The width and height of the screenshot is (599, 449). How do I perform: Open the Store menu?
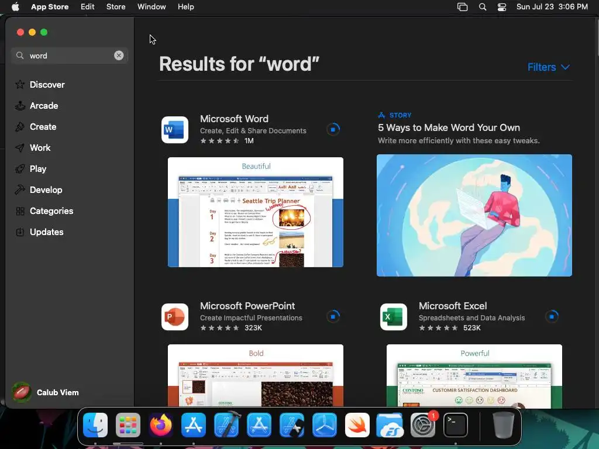coord(116,7)
